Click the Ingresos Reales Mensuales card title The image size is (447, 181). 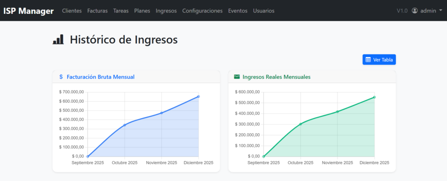(x=276, y=77)
